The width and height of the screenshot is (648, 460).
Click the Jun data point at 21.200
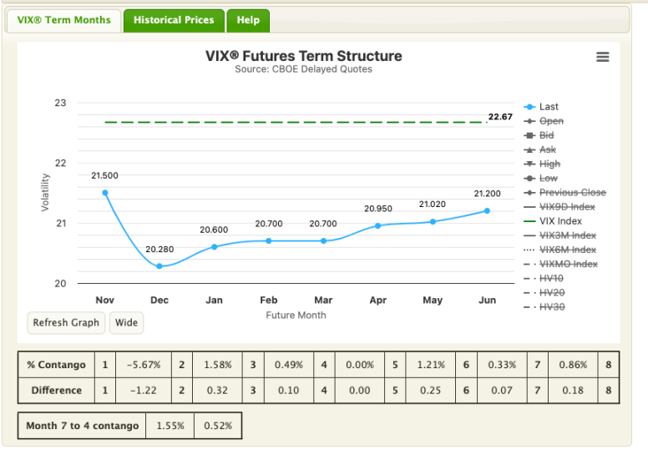pos(487,210)
